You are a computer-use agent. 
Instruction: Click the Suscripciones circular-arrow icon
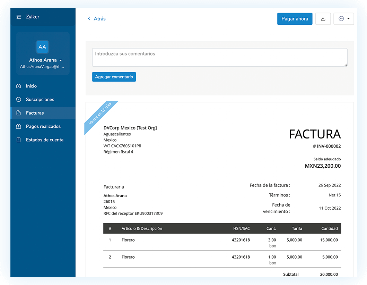coord(19,99)
